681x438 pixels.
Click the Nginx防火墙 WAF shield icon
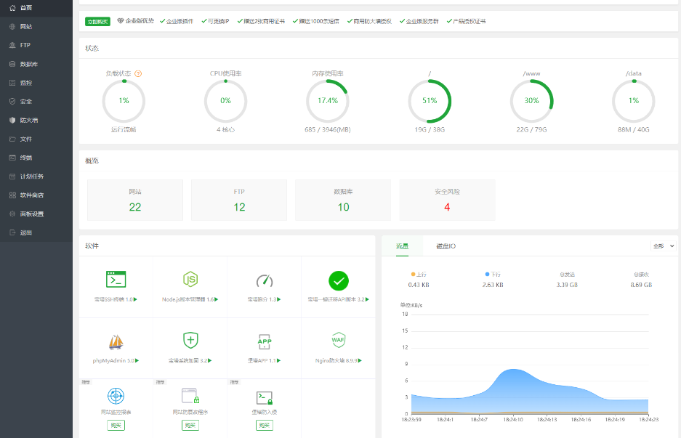pyautogui.click(x=338, y=340)
